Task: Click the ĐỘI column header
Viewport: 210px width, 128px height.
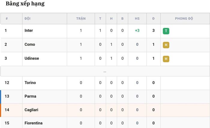Action: click(28, 19)
